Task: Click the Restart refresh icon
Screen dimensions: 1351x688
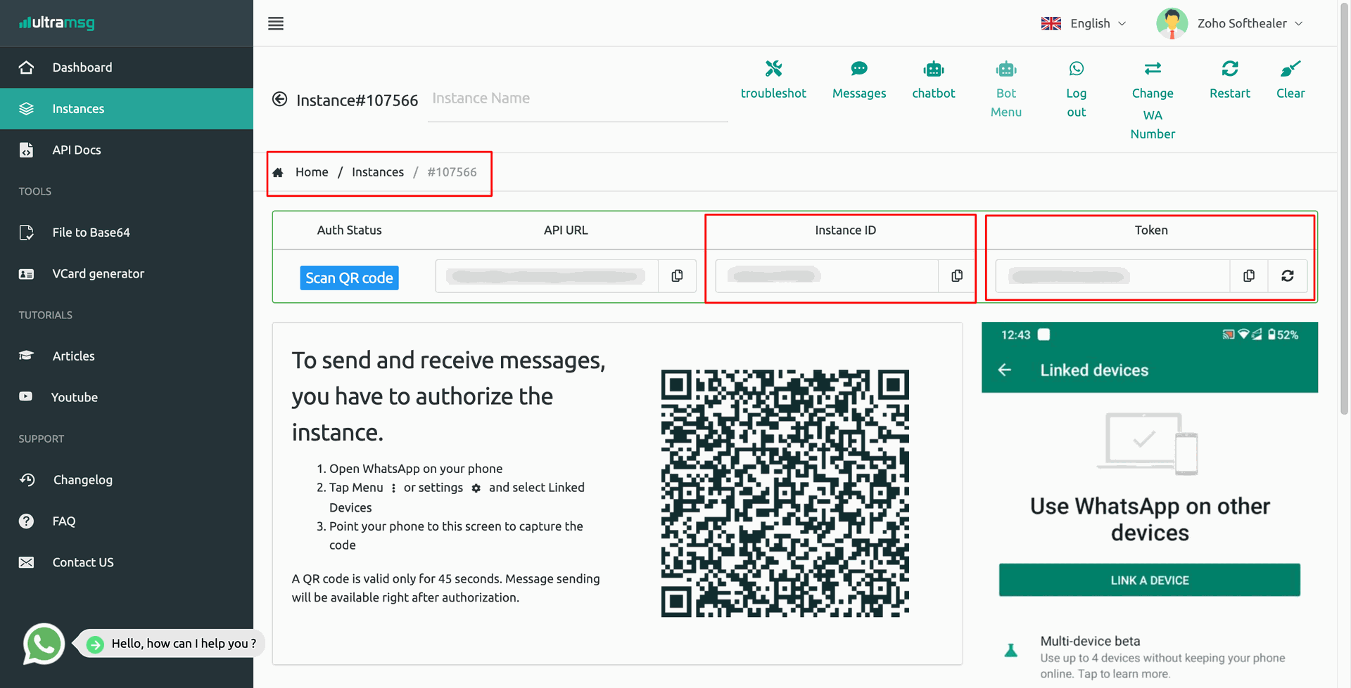Action: (x=1230, y=68)
